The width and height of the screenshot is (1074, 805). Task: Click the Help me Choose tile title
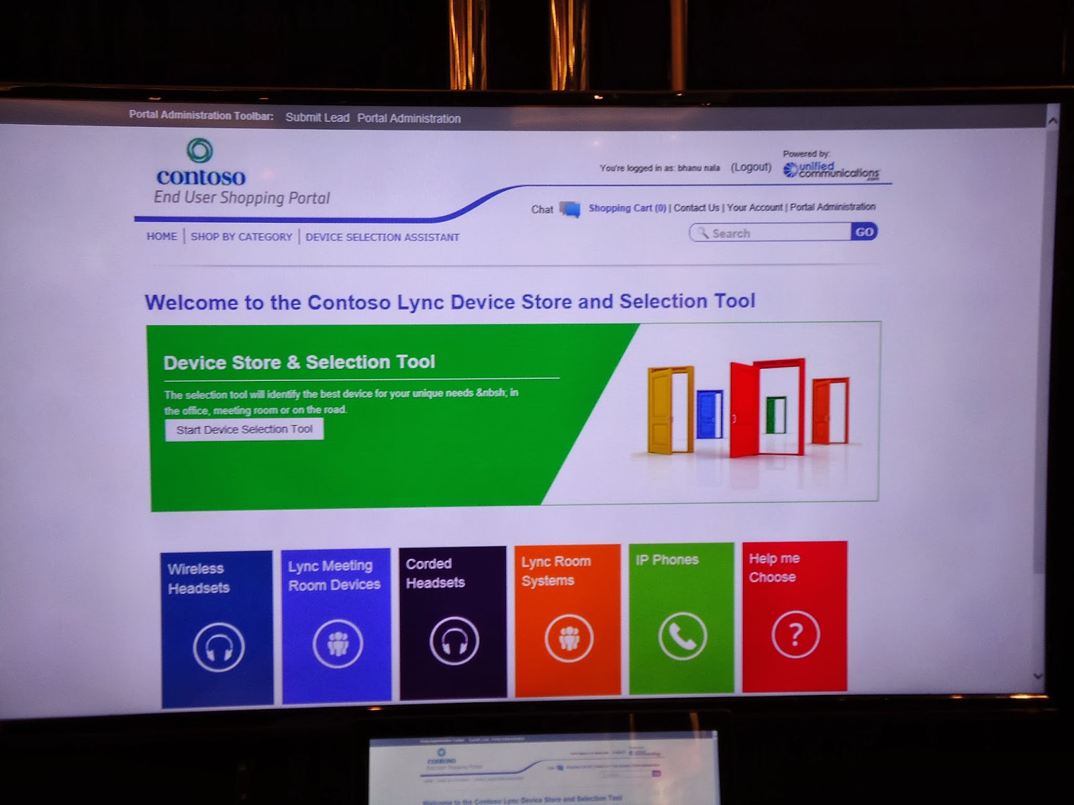click(774, 568)
